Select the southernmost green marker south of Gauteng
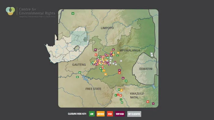 (77, 77)
